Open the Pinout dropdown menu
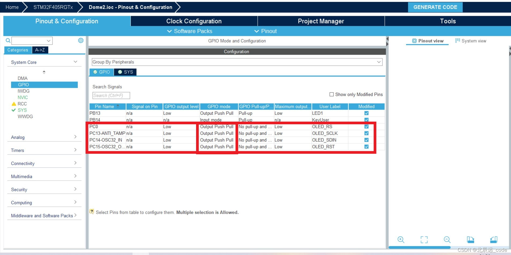 (x=266, y=31)
